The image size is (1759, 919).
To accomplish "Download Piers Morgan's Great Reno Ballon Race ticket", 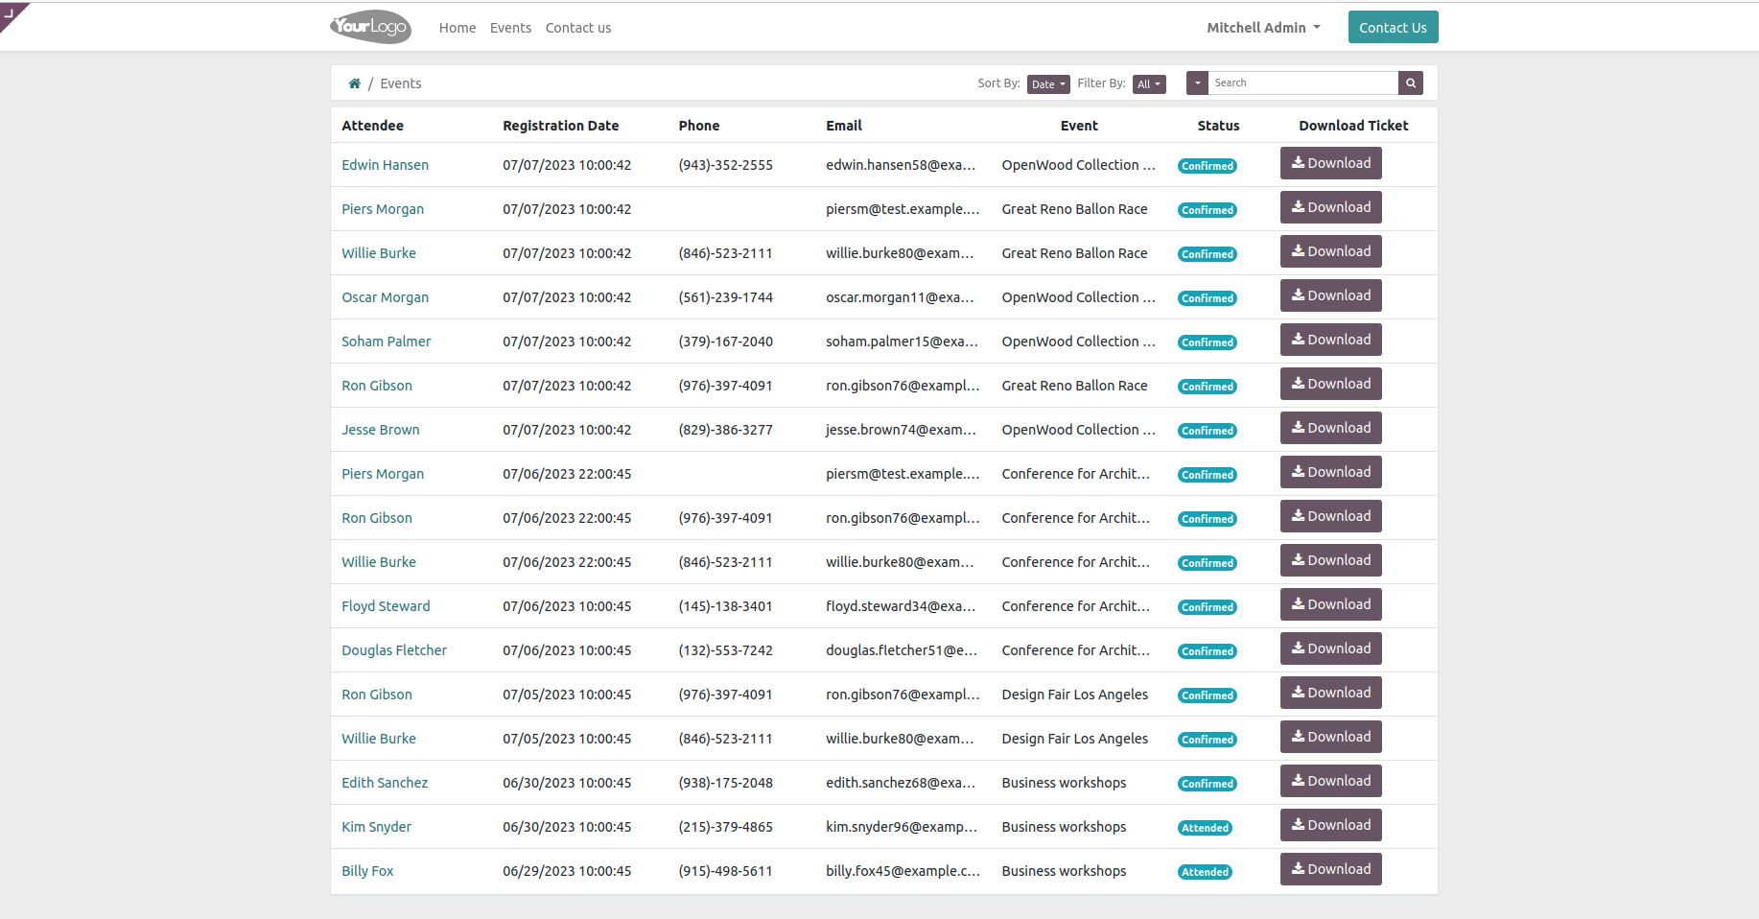I will point(1330,207).
